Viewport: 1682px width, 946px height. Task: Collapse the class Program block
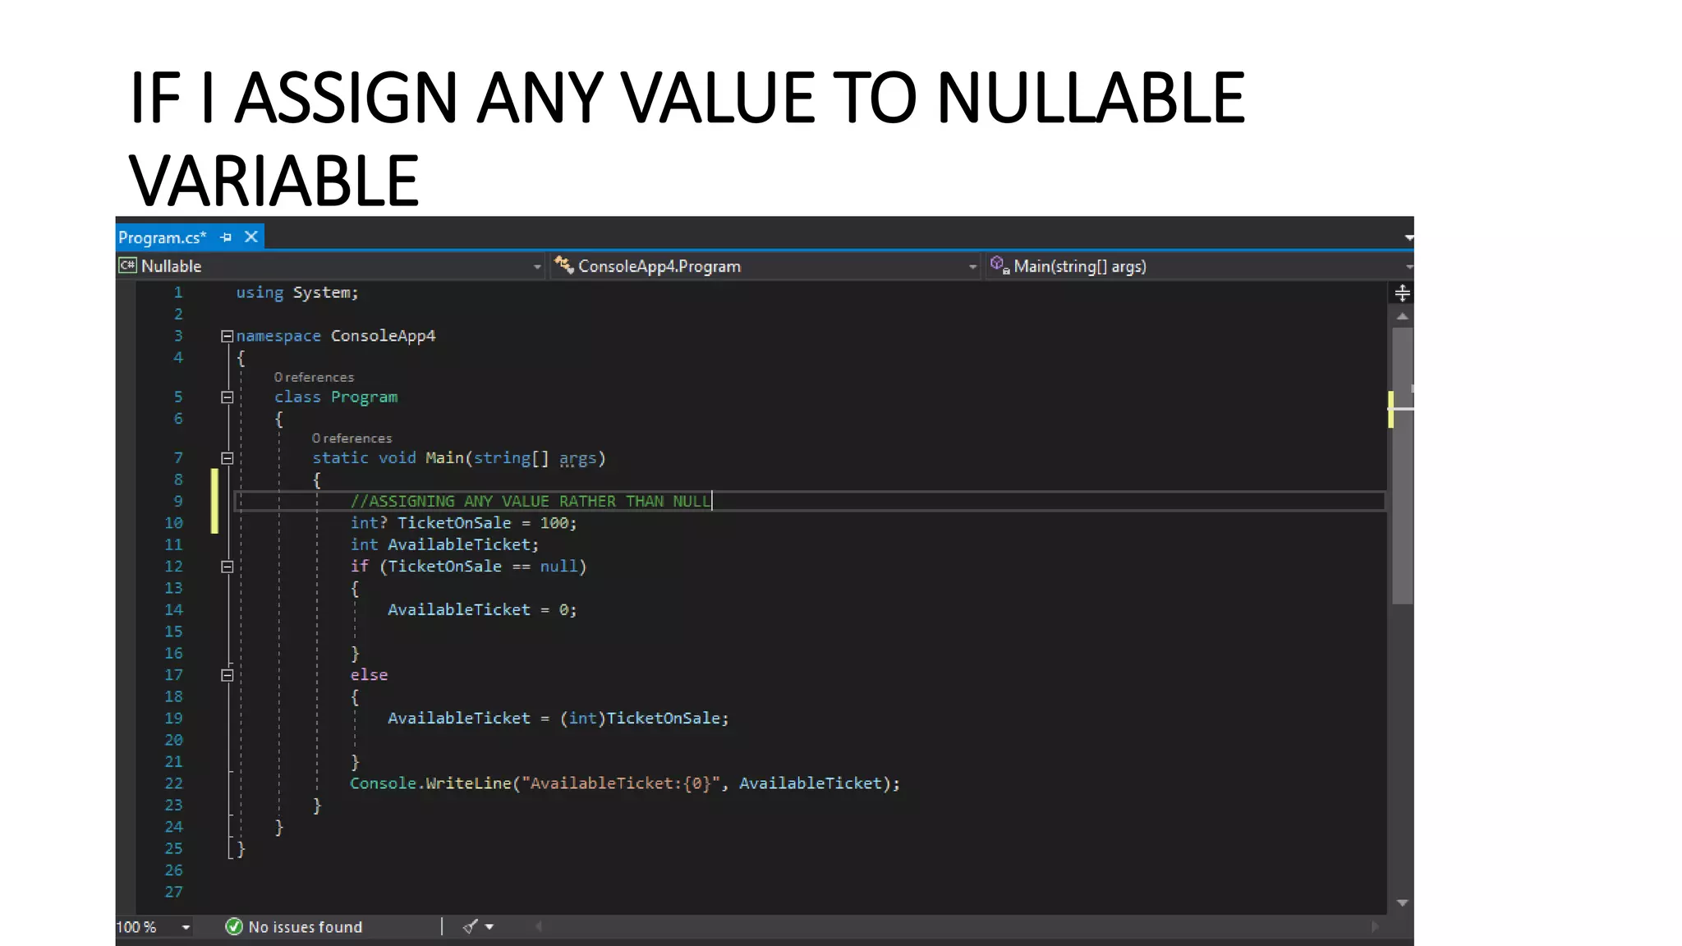click(227, 397)
